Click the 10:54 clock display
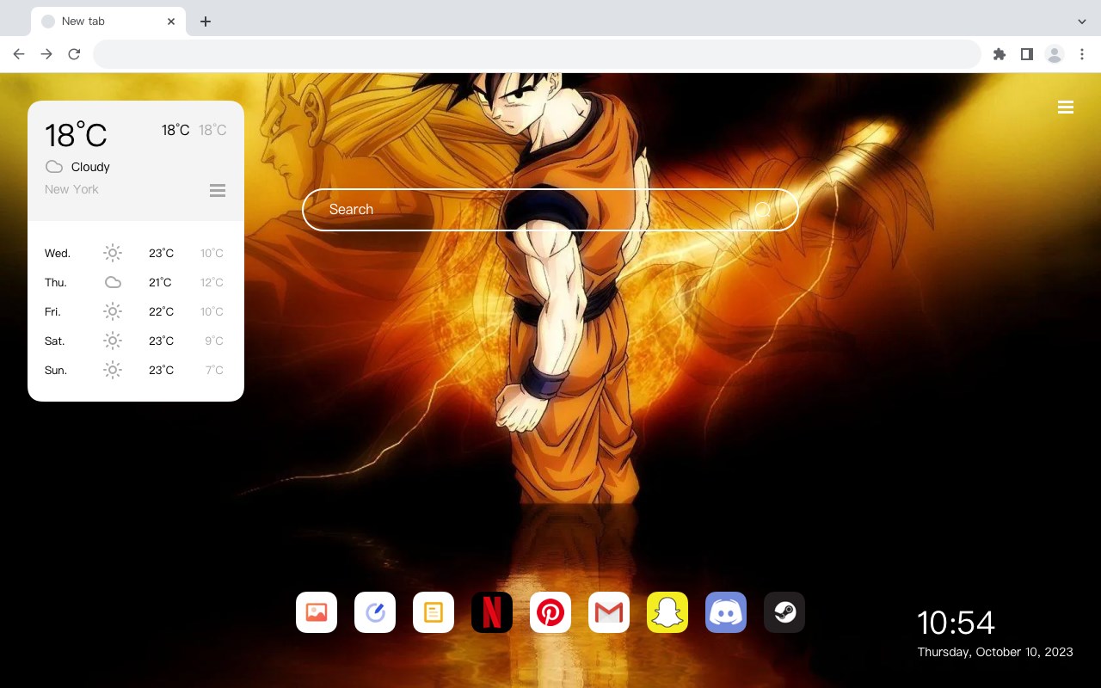Screen dimensions: 1101x688 click(956, 623)
